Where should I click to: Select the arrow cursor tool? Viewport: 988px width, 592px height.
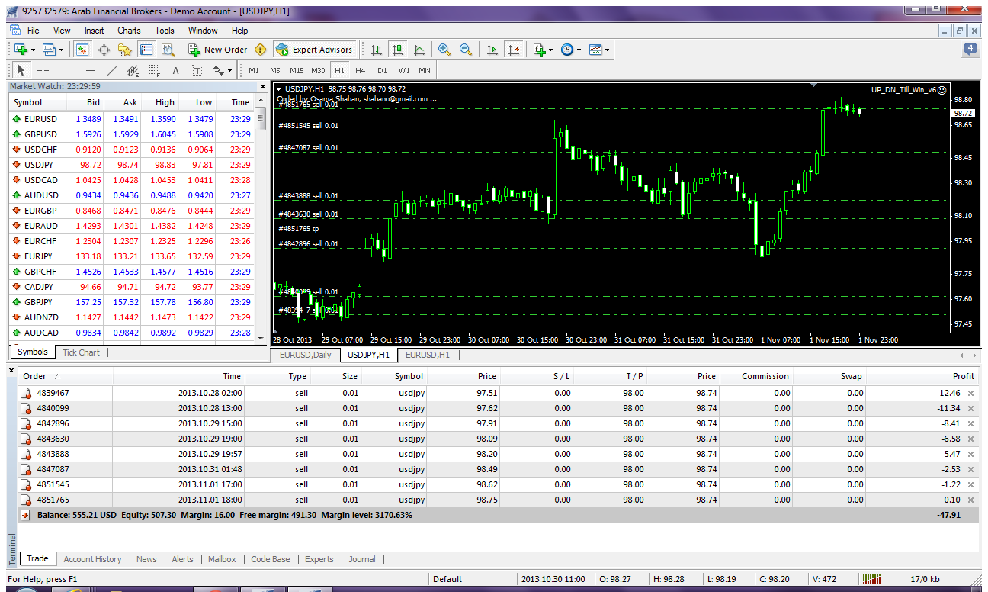tap(21, 70)
